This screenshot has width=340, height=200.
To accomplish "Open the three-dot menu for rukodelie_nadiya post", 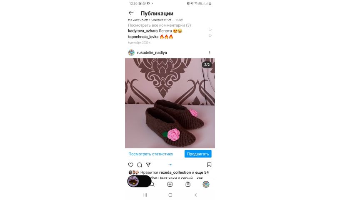I will 210,52.
